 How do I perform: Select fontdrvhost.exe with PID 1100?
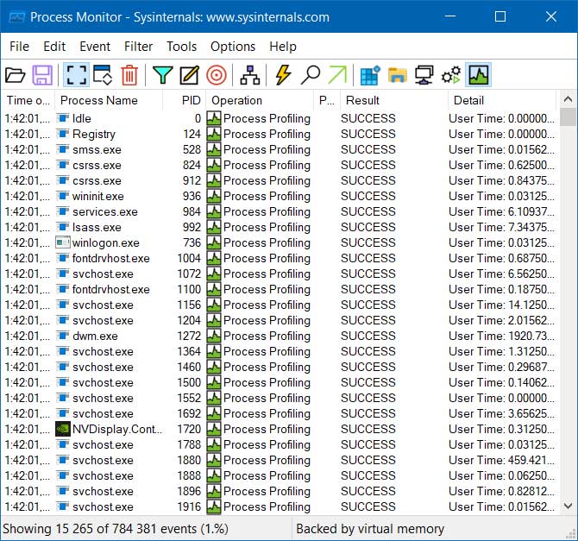[x=280, y=289]
